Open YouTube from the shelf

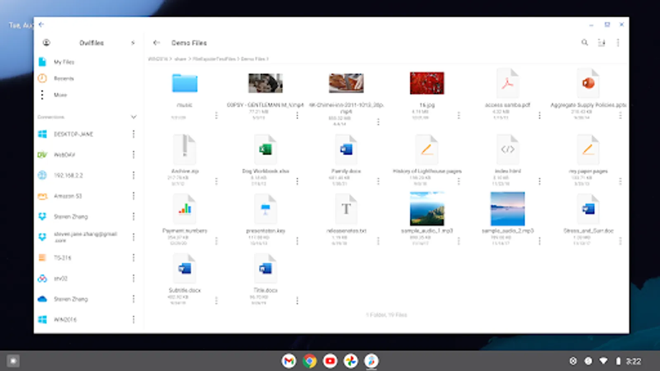click(330, 361)
